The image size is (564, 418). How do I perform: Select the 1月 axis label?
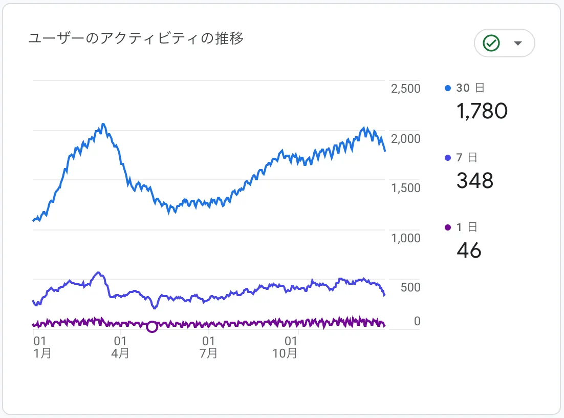pyautogui.click(x=42, y=353)
